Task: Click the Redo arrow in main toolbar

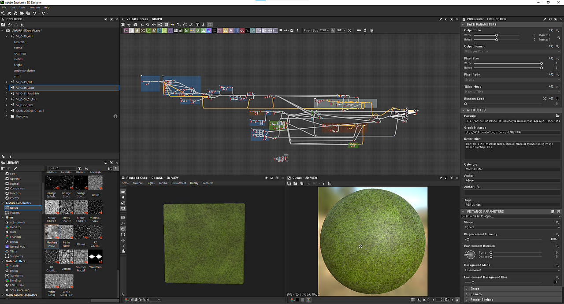Action: click(x=43, y=13)
